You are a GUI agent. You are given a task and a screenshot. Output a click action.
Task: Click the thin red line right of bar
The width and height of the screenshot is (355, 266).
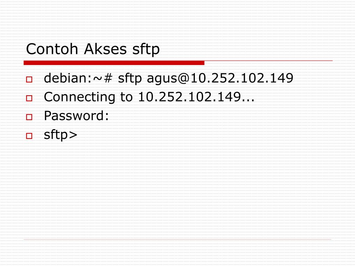[x=269, y=61]
